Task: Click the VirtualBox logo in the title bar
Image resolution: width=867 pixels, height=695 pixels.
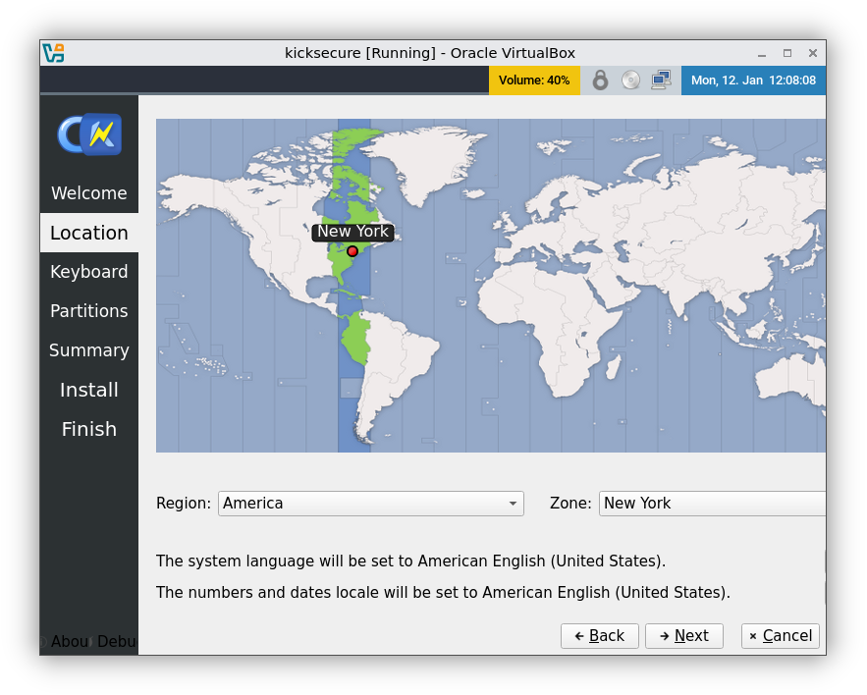Action: pyautogui.click(x=54, y=52)
